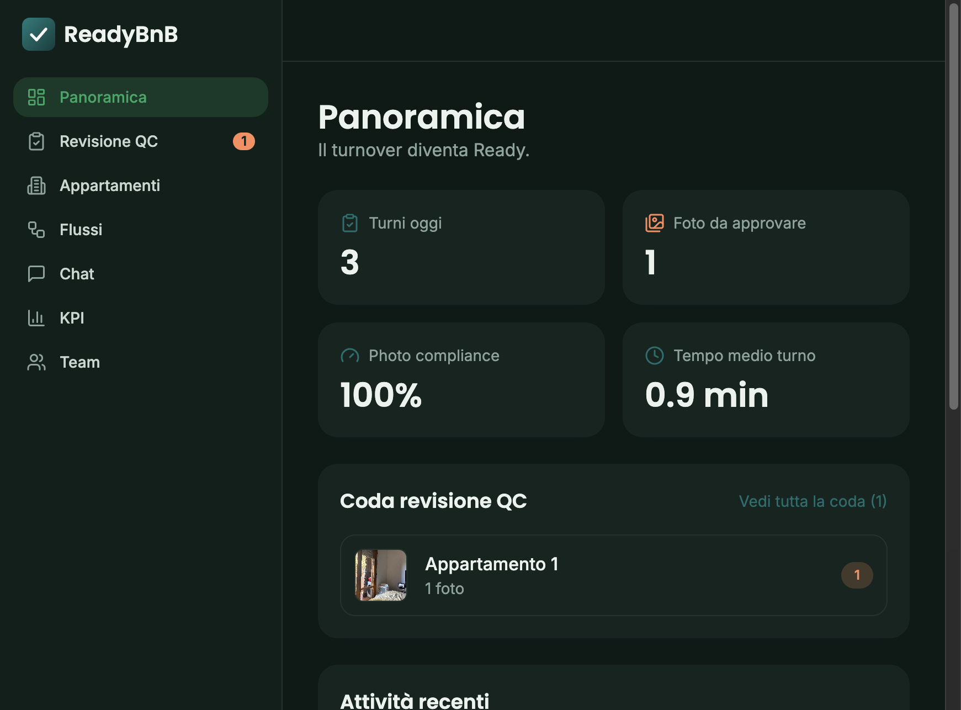This screenshot has width=961, height=710.
Task: Click the Appartamenti building icon
Action: 36,186
